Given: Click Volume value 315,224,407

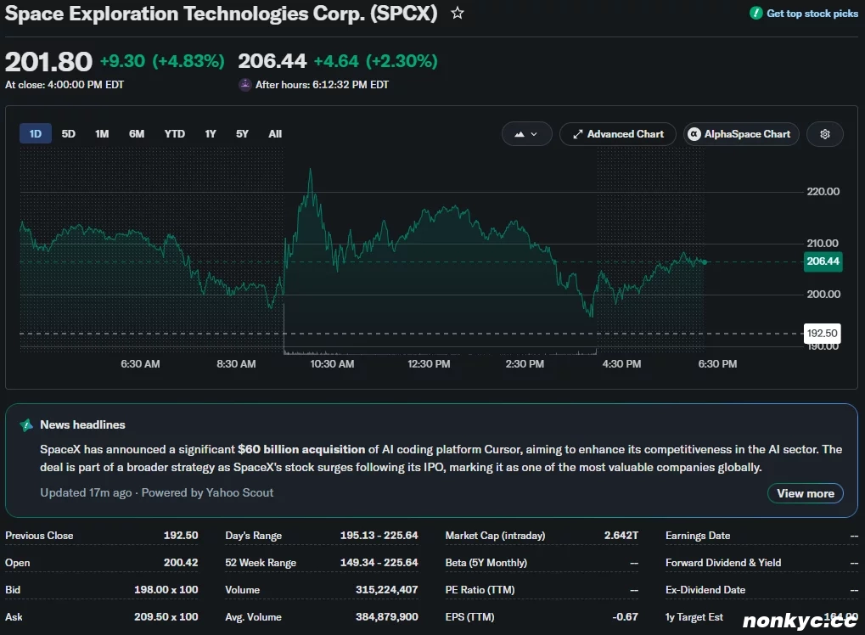Looking at the screenshot, I should coord(387,590).
